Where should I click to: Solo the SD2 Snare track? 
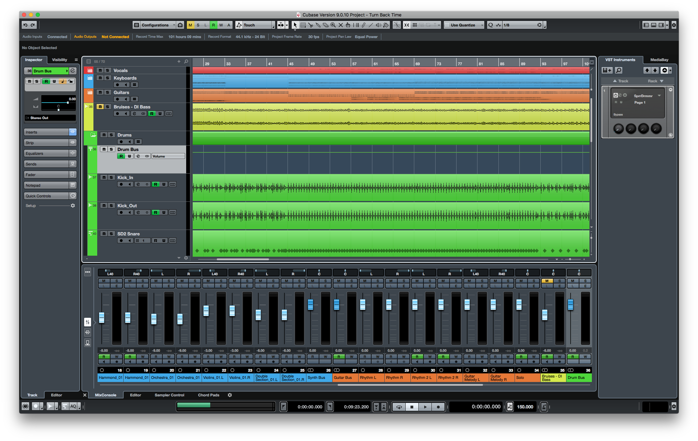(x=111, y=234)
